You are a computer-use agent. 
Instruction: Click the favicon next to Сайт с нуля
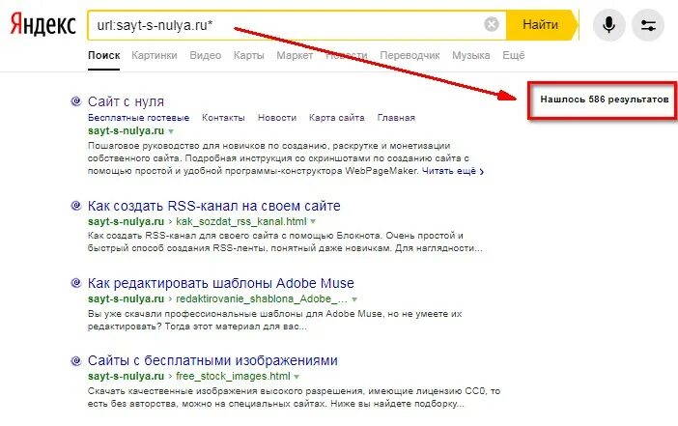coord(75,101)
